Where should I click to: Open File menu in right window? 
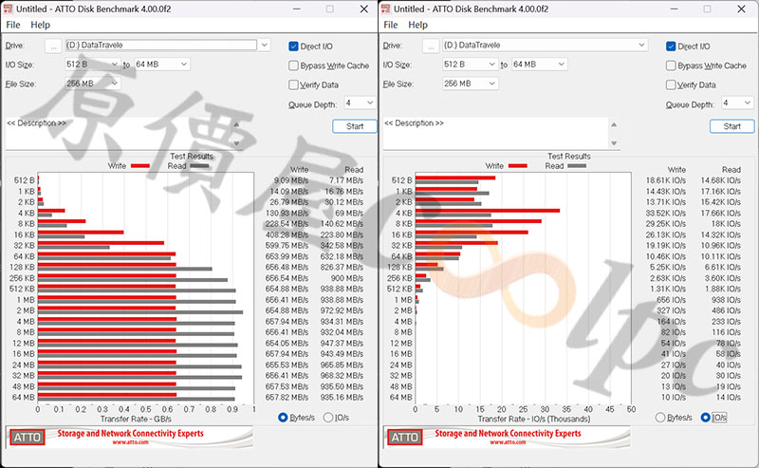(390, 25)
